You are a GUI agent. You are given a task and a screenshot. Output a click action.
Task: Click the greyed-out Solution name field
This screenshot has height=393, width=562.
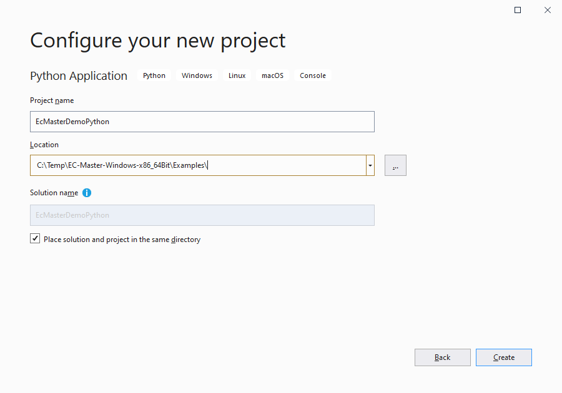tap(202, 215)
